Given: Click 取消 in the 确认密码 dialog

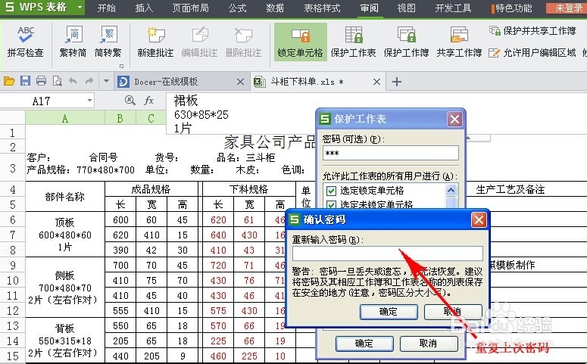Looking at the screenshot, I should coord(453,312).
